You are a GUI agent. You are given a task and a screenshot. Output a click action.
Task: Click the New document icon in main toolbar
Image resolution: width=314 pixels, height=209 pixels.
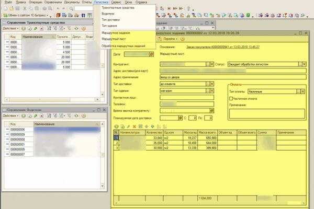(6, 8)
